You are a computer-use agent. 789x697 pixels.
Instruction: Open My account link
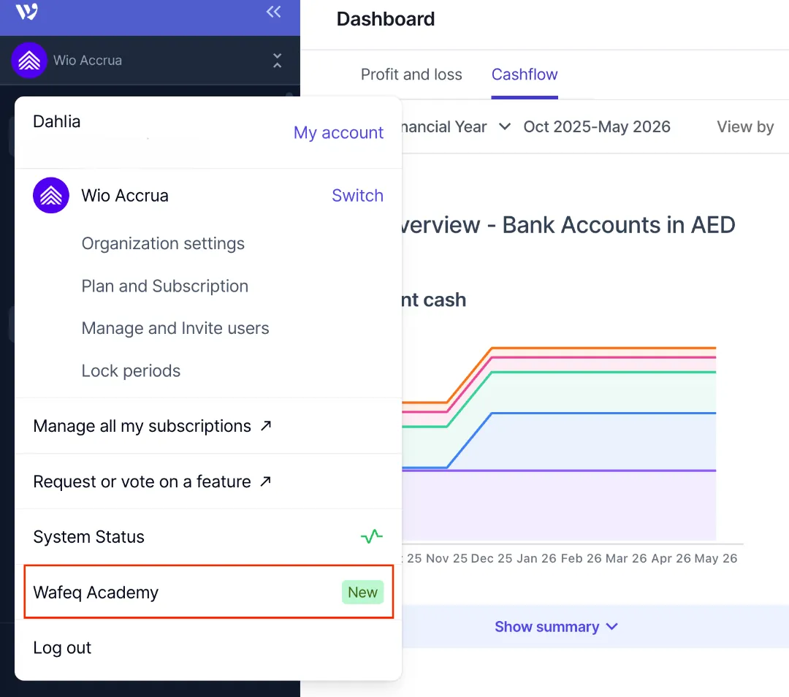tap(338, 132)
